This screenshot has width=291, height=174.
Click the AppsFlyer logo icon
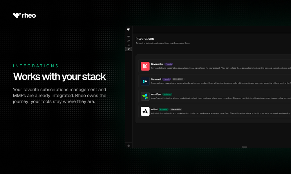click(145, 96)
